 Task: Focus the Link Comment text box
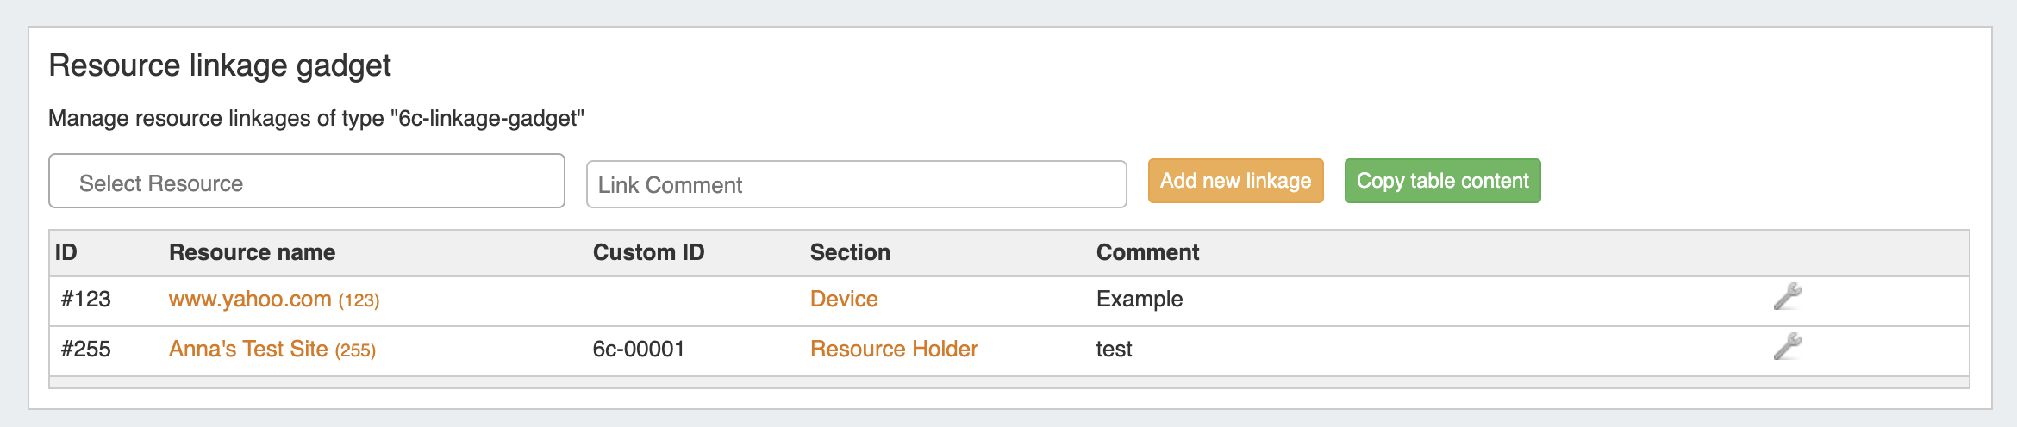(x=856, y=185)
